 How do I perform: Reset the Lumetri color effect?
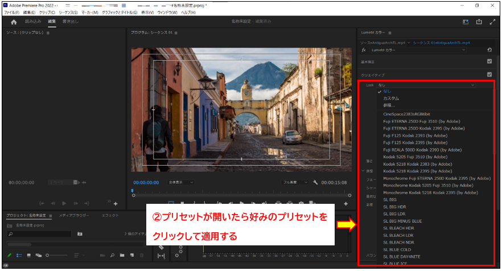tap(489, 50)
